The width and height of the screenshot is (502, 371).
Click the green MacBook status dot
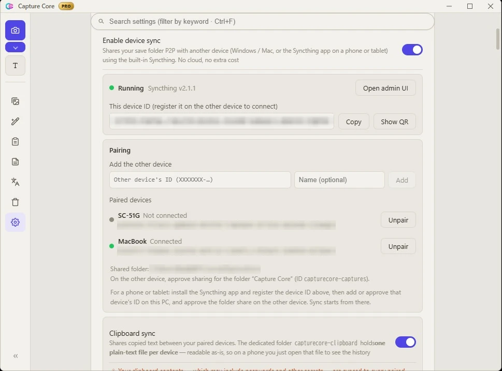pos(111,246)
